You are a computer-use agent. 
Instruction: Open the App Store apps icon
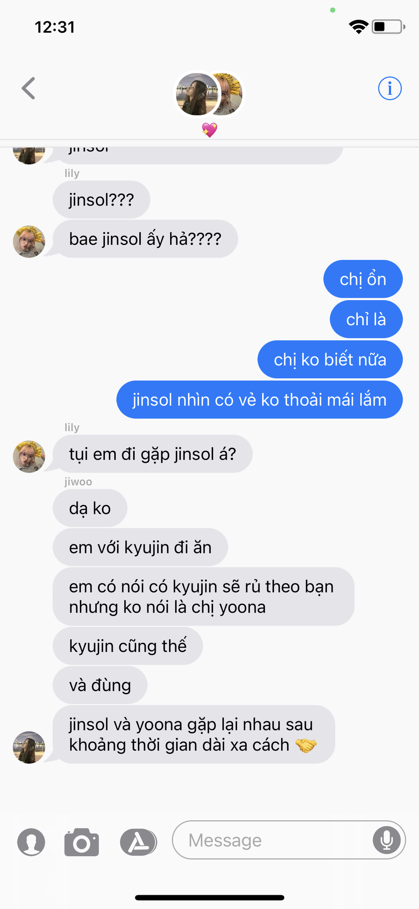137,842
